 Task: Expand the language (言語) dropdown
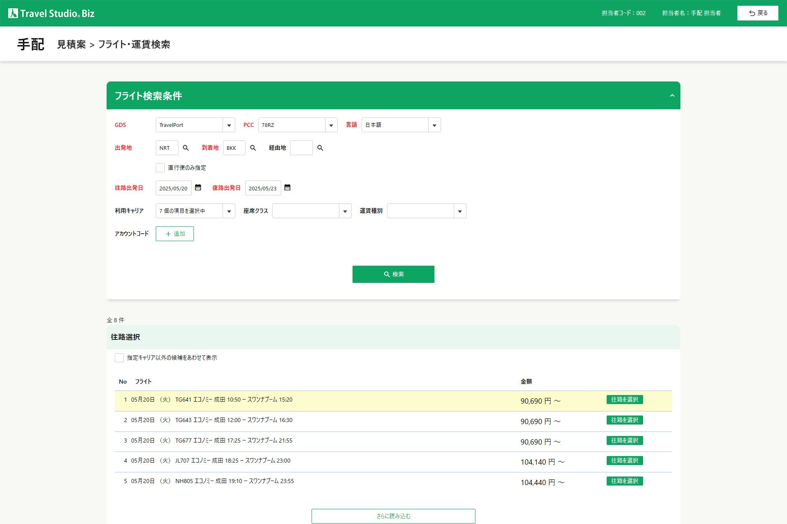tap(434, 125)
